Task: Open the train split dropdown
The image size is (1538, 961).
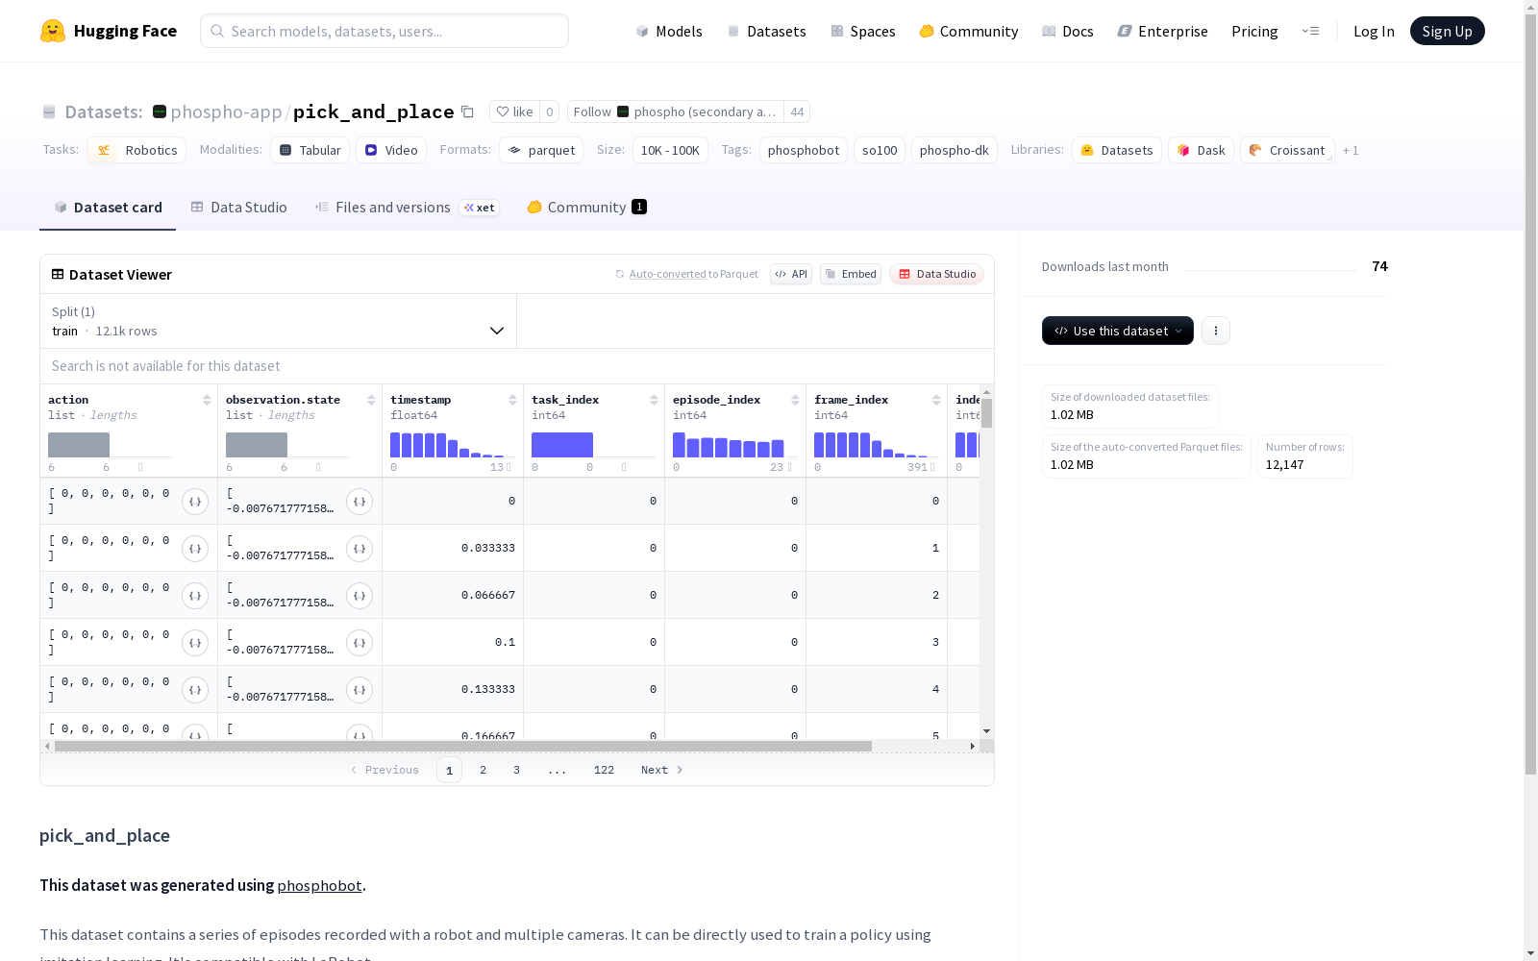Action: coord(279,321)
